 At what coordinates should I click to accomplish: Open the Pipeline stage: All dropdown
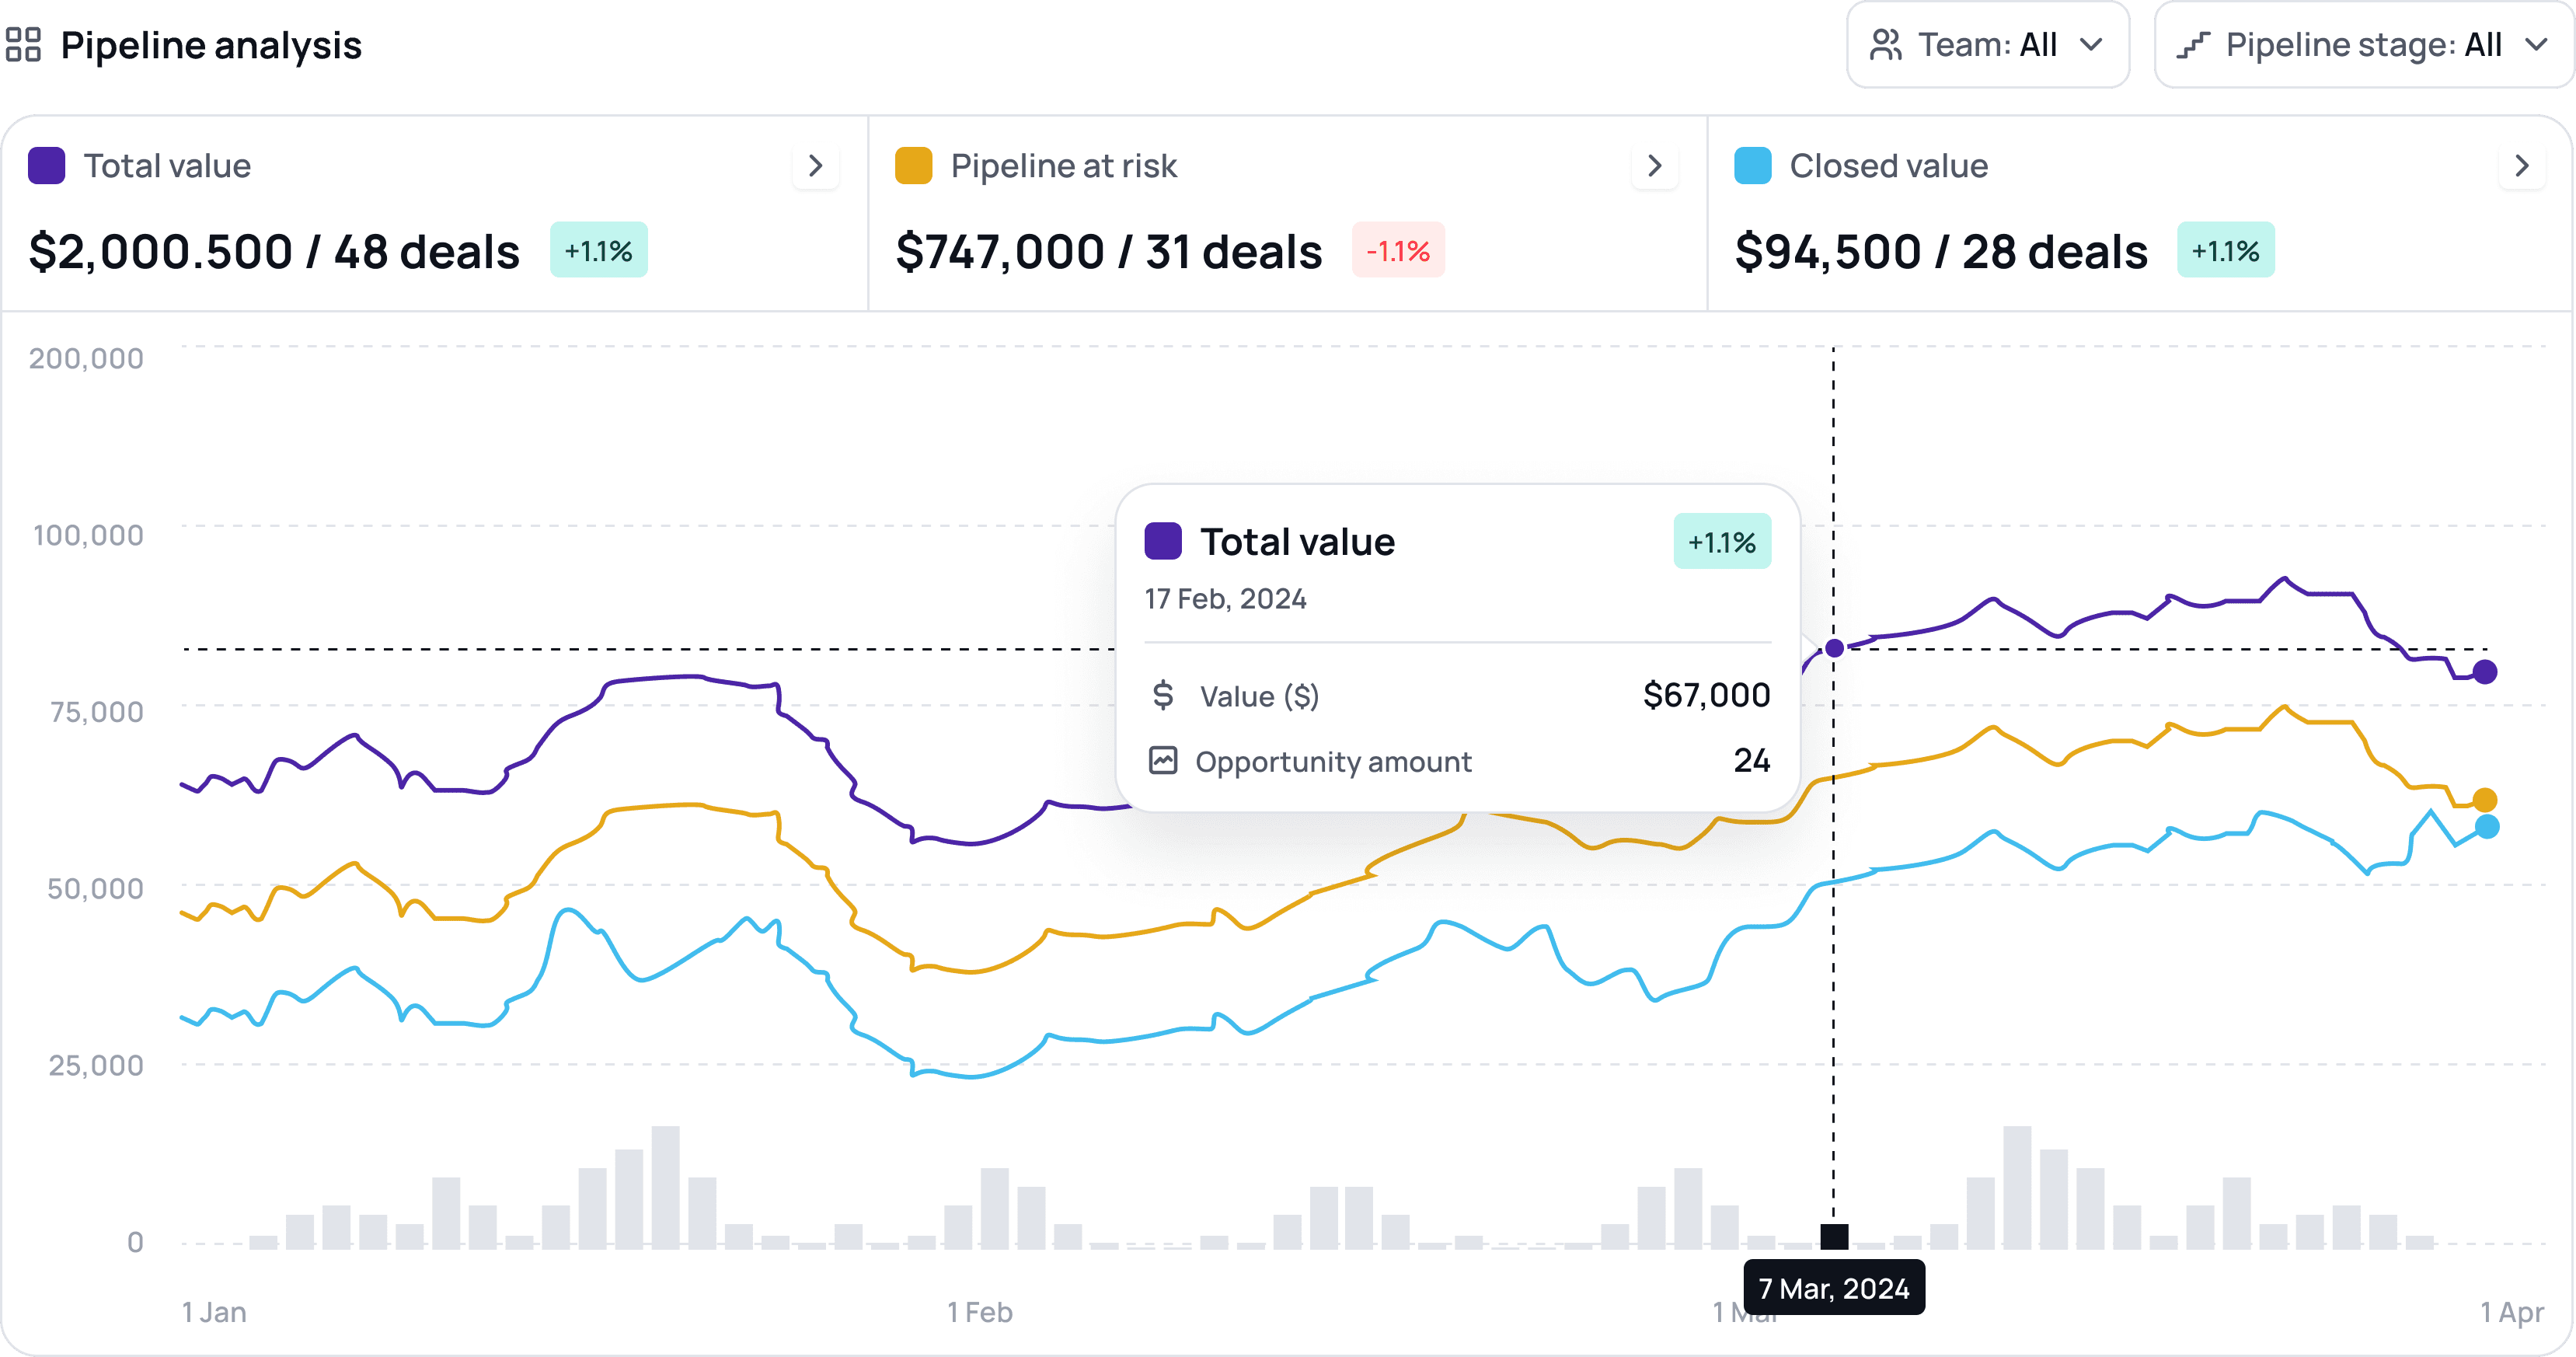point(2363,45)
